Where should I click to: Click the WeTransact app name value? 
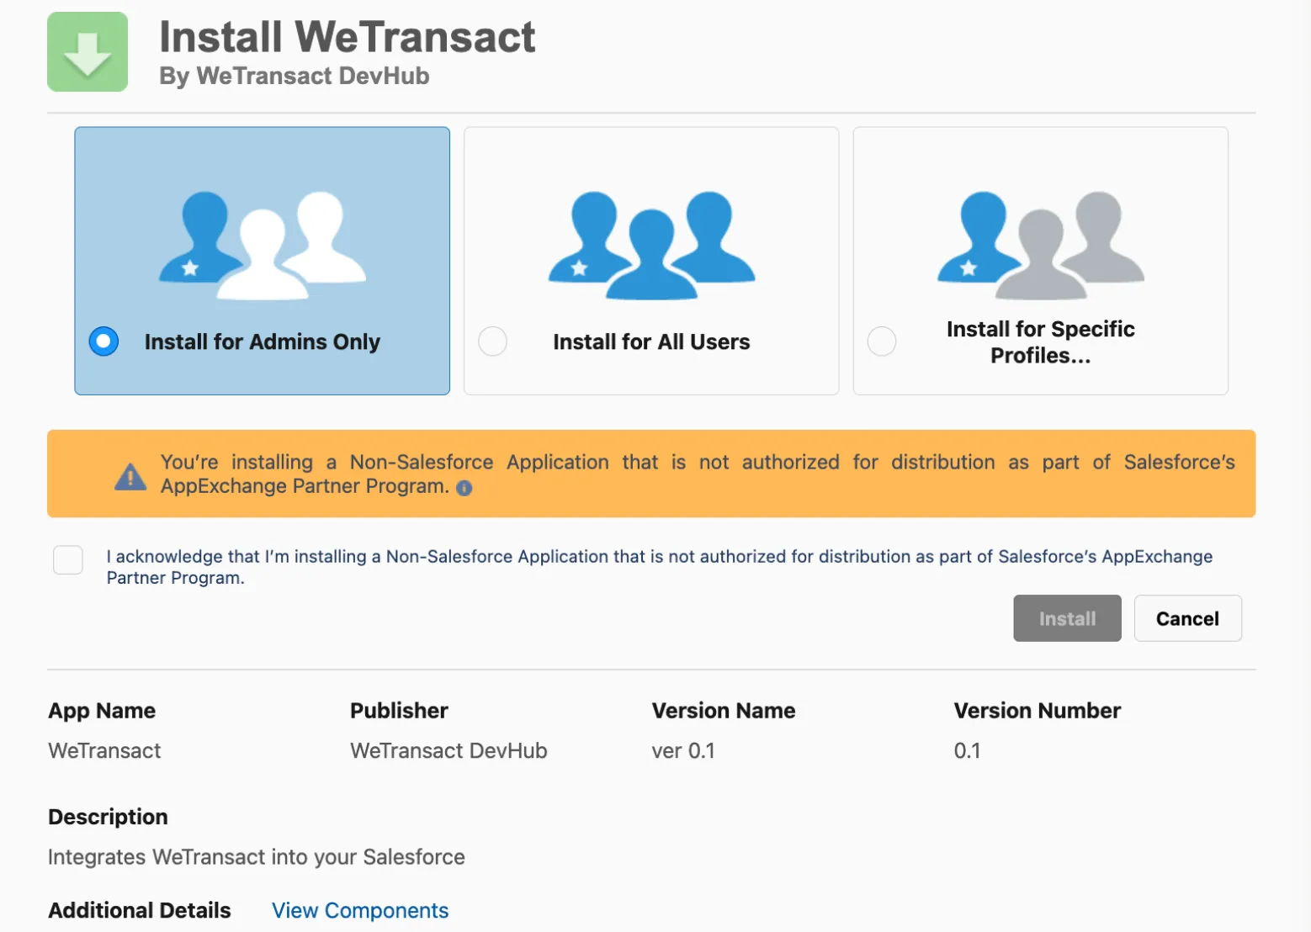coord(104,750)
